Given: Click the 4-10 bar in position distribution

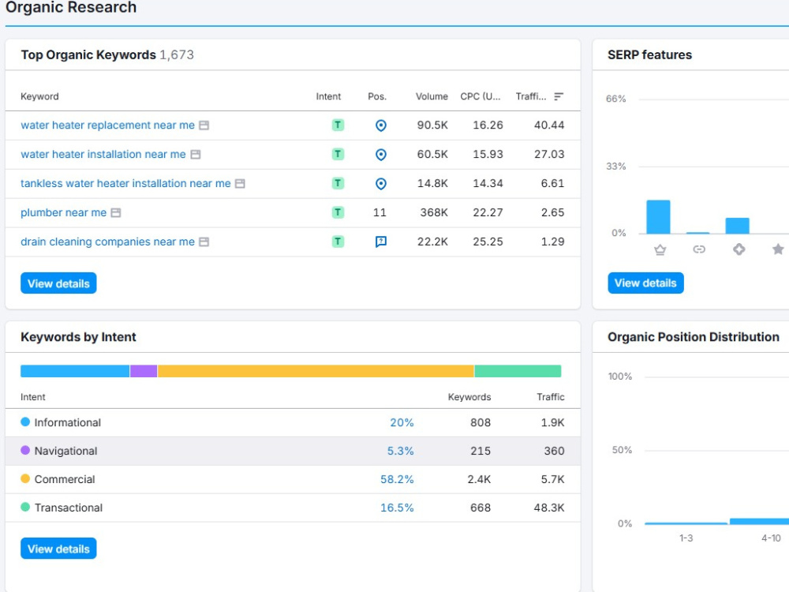Looking at the screenshot, I should (759, 522).
